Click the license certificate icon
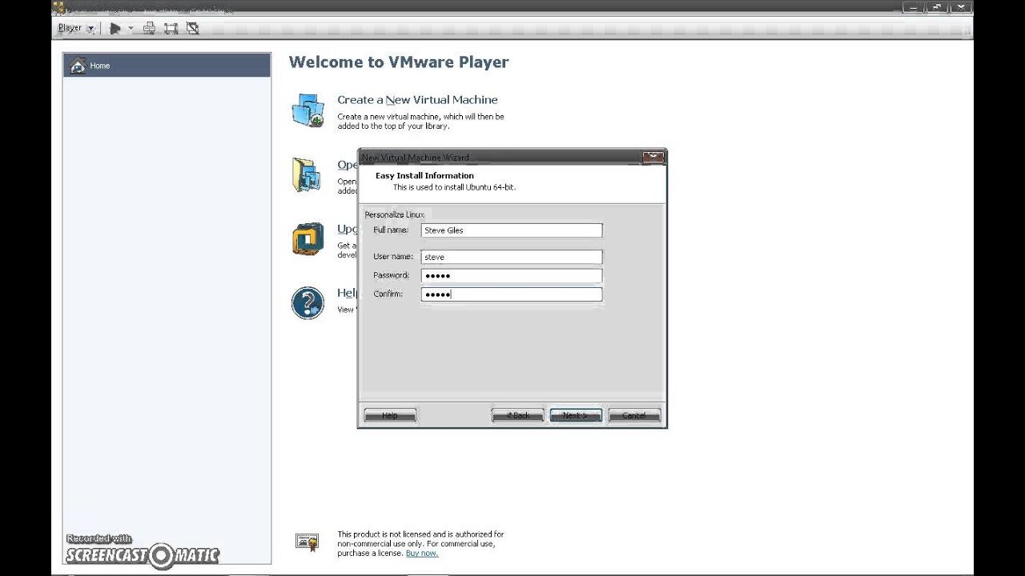 pyautogui.click(x=307, y=542)
